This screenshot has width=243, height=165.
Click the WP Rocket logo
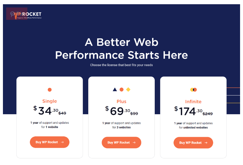tap(28, 15)
